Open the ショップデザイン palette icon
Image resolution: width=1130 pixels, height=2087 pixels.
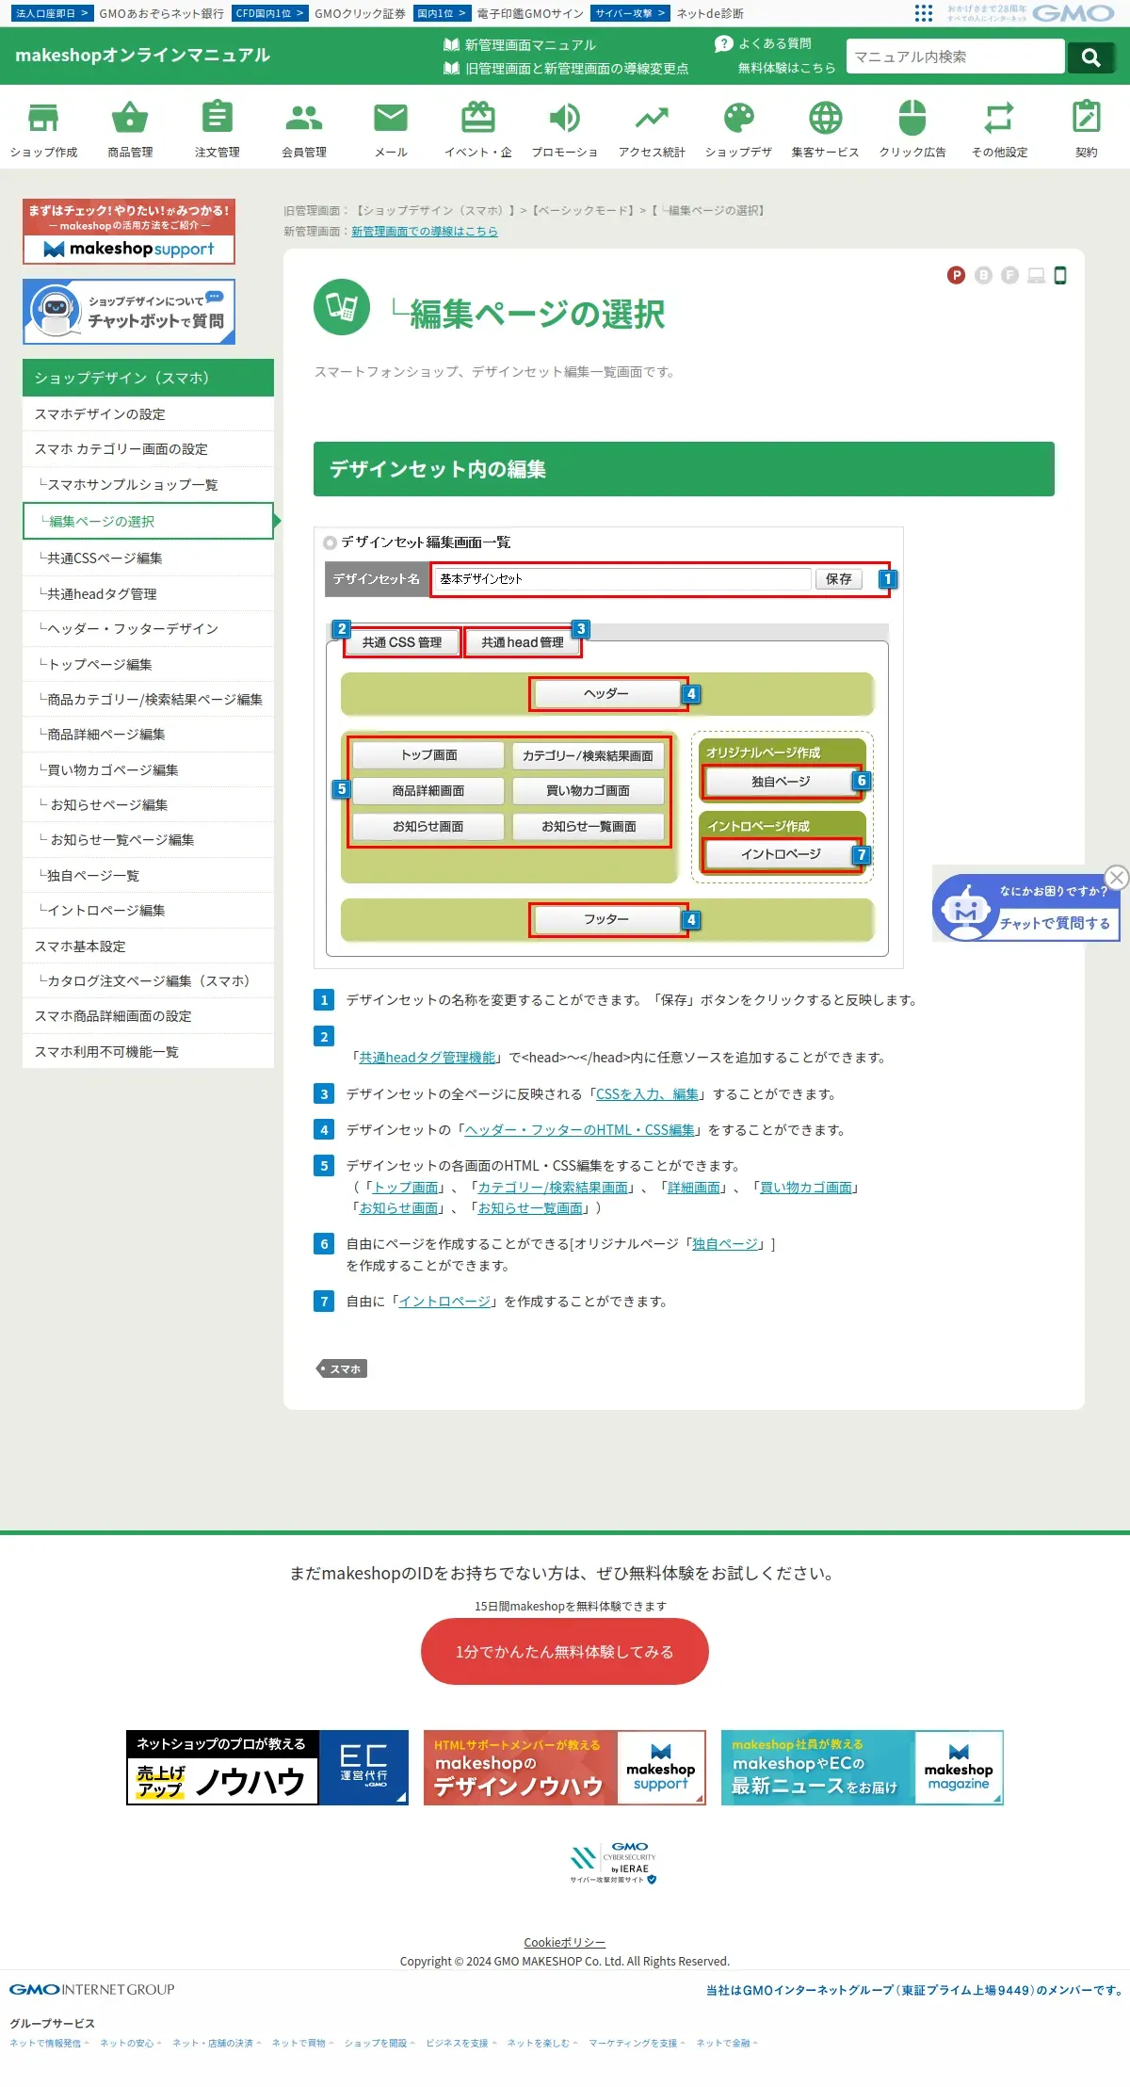[739, 119]
